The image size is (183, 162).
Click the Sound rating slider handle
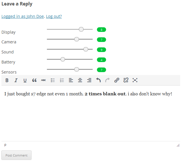point(86,49)
